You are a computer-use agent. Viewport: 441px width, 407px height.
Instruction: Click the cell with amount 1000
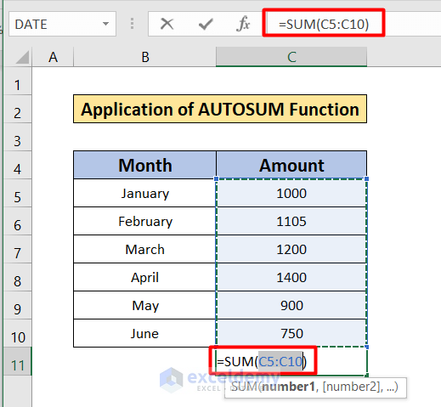[x=291, y=193]
